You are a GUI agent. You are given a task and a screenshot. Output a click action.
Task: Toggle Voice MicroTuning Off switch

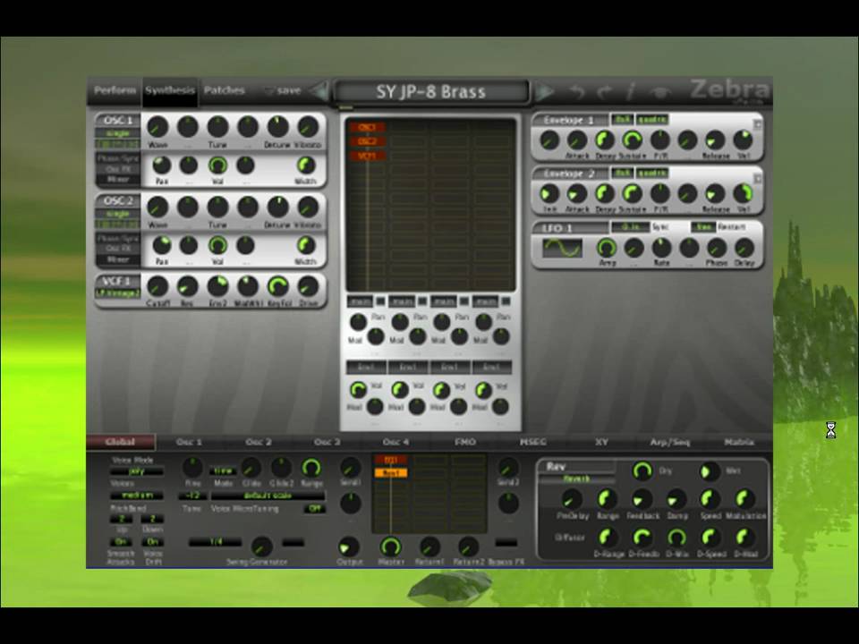(x=314, y=509)
